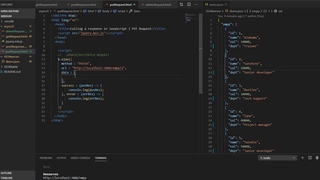
Task: Open getRequest.html in explorer
Action: point(16,36)
